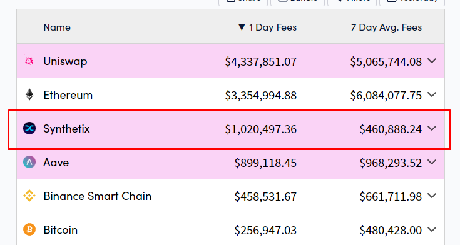Screen dimensions: 460x245
Task: Click the Synthetix logo icon
Action: (x=29, y=128)
